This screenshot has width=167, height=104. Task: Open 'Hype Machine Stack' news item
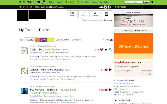pyautogui.click(x=128, y=83)
